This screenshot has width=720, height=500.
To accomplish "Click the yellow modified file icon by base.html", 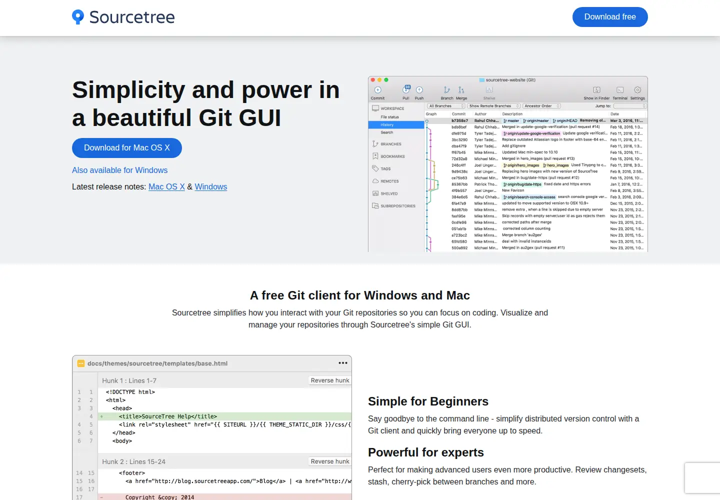I will coord(81,363).
